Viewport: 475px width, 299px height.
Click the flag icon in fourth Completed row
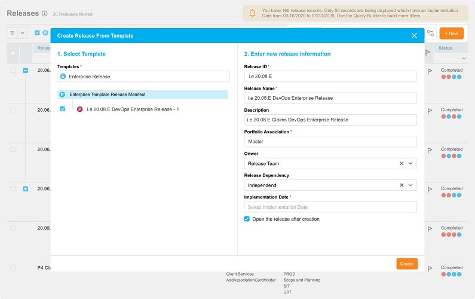coord(430,190)
